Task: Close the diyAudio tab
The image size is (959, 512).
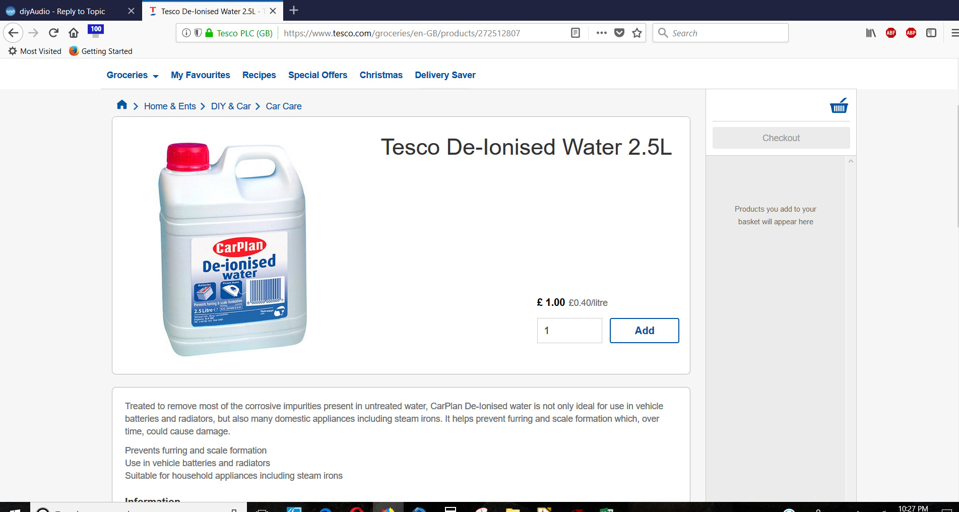Action: (131, 11)
